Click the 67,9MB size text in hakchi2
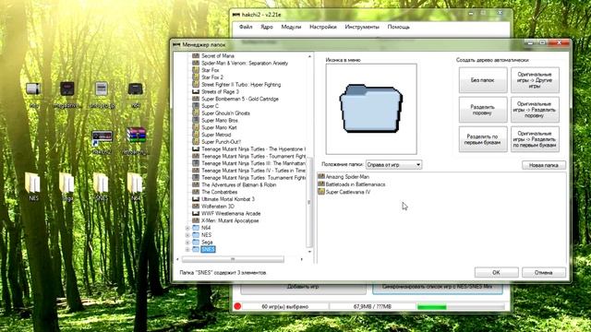 (x=372, y=307)
